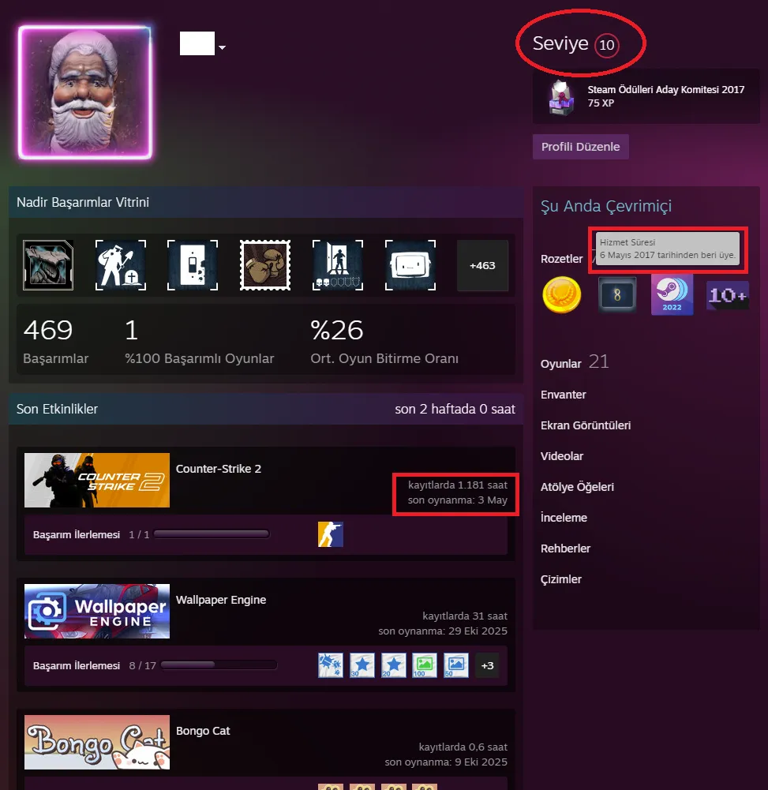Click the Rozetler badges link
This screenshot has height=790, width=768.
click(x=561, y=259)
